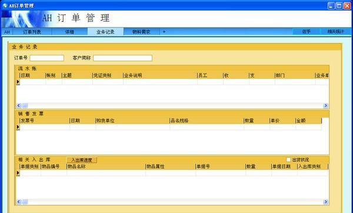The height and width of the screenshot is (213, 353).
Task: Select the current row marker in 销售发票 table
Action: coord(18,127)
